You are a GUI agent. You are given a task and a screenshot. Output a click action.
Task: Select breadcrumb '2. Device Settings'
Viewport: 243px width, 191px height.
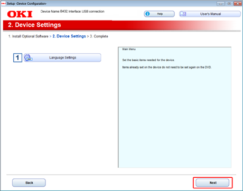coord(69,36)
